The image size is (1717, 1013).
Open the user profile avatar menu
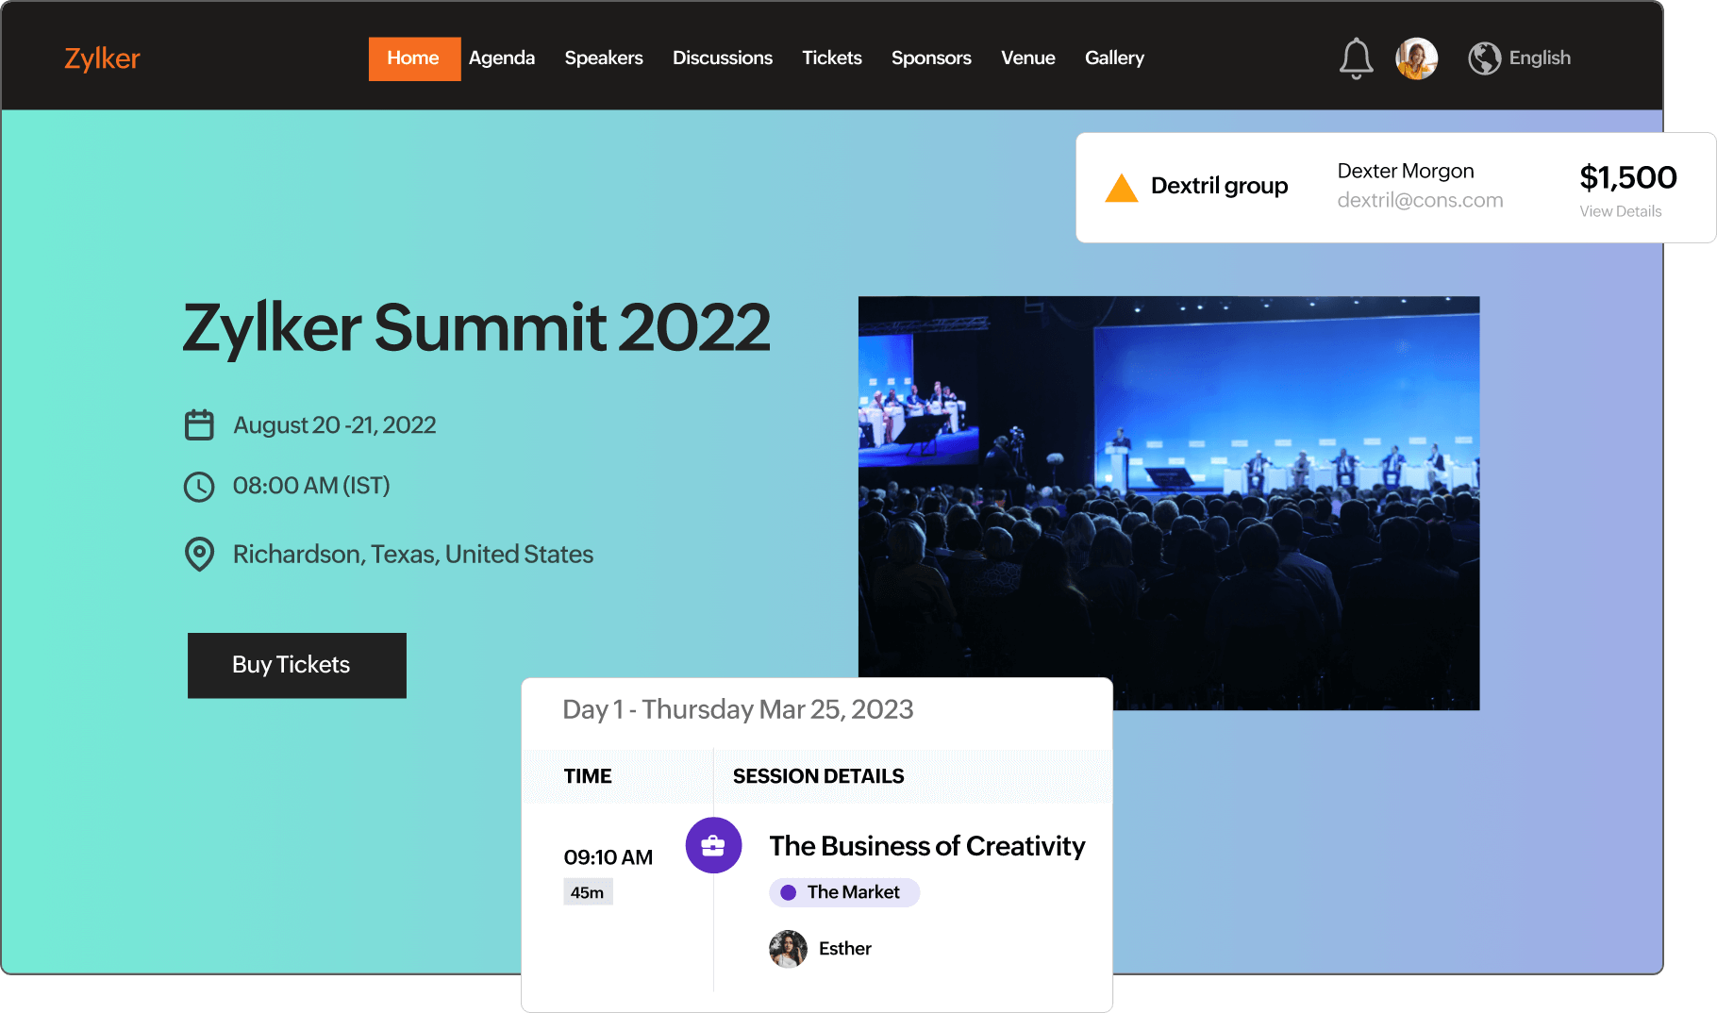pos(1415,58)
